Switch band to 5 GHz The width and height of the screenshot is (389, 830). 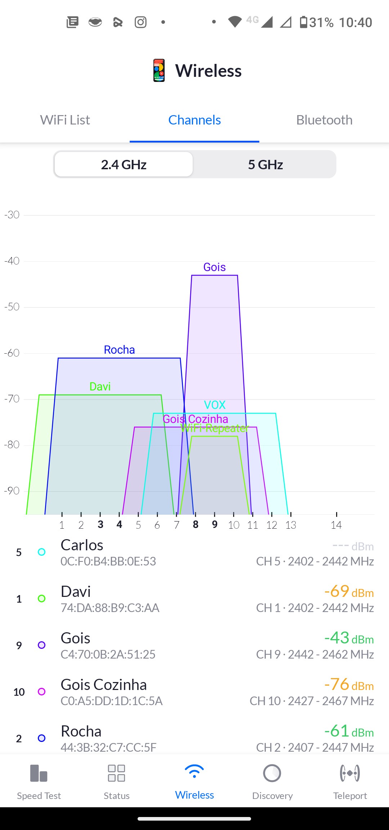click(x=265, y=165)
